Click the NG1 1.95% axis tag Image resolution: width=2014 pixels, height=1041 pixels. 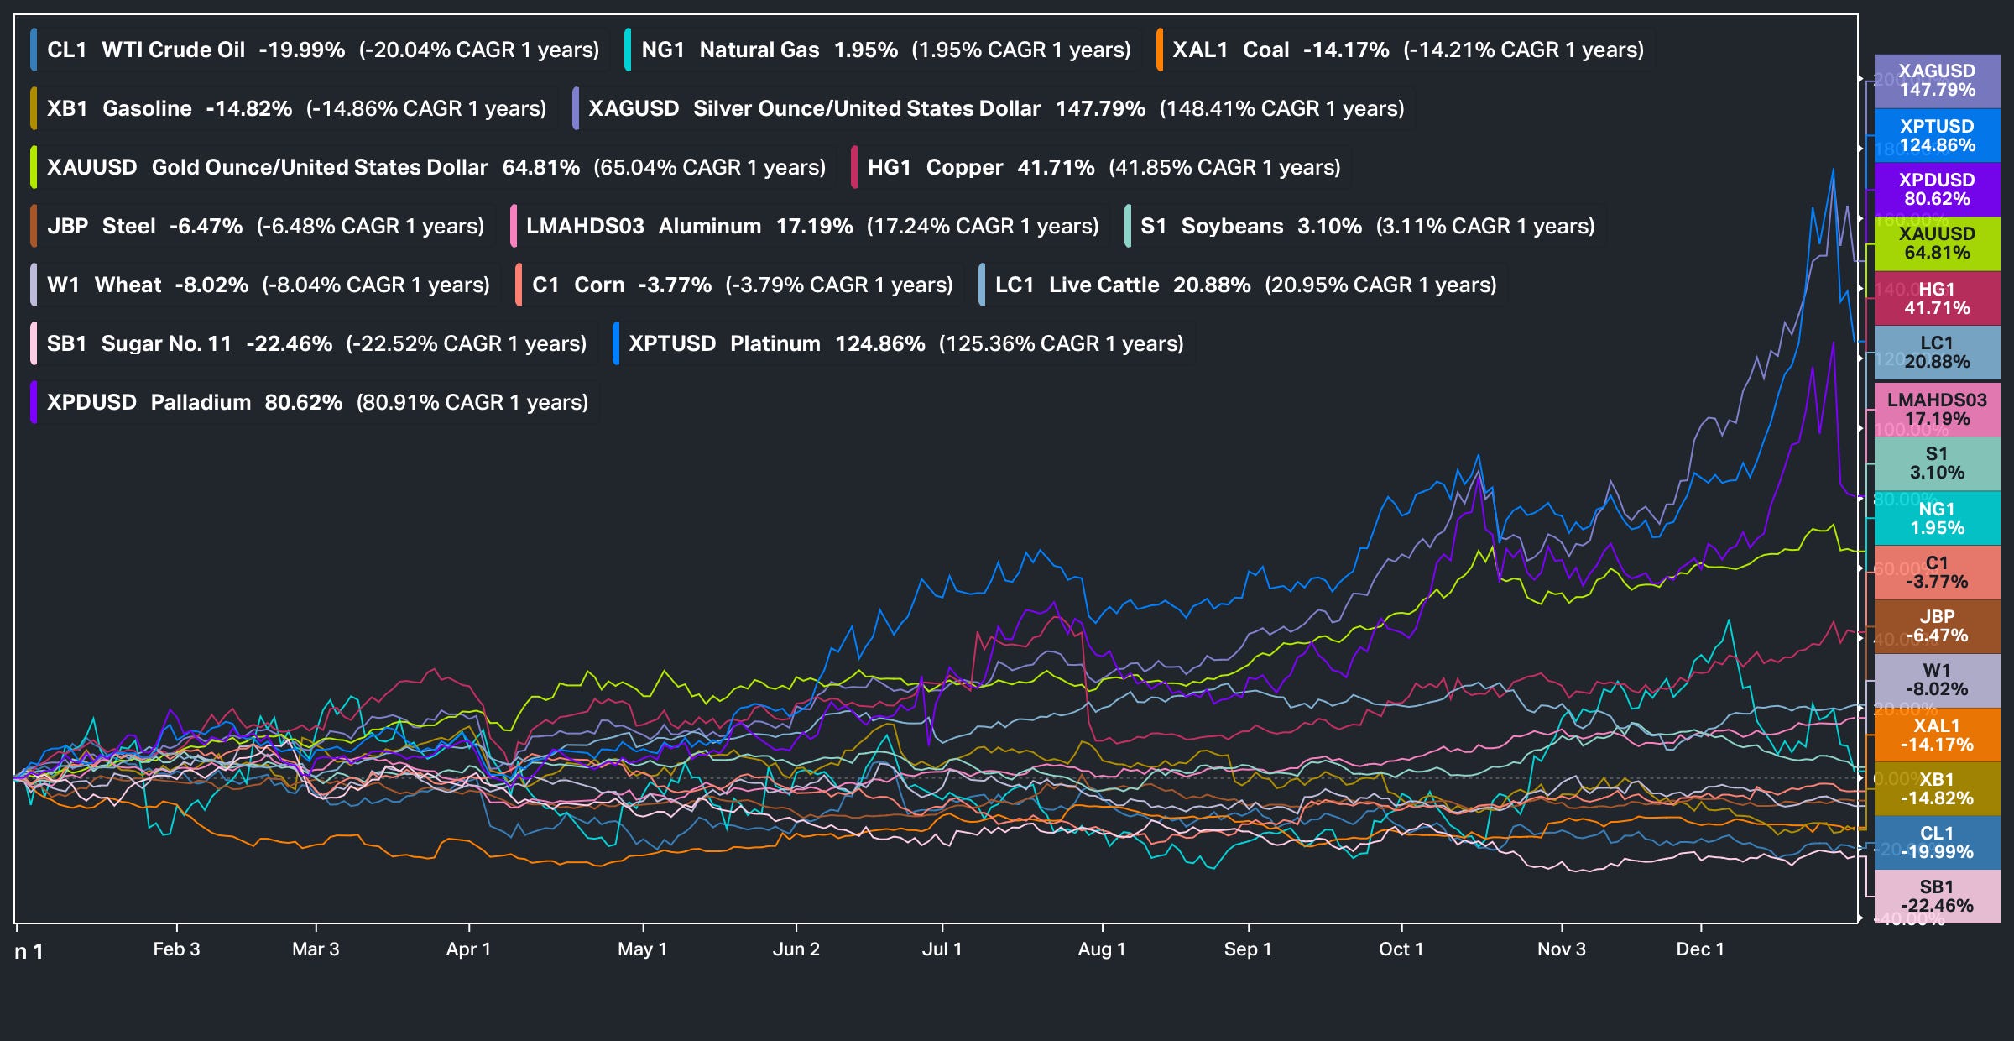(x=1937, y=519)
